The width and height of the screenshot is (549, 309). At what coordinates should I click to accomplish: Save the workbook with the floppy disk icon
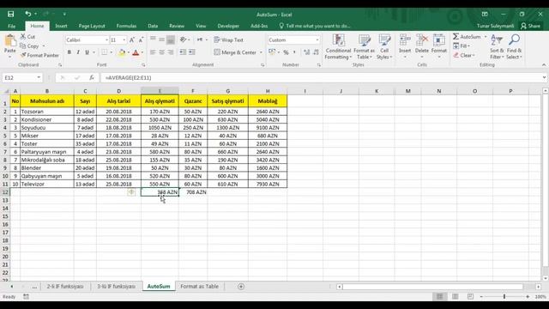click(11, 14)
